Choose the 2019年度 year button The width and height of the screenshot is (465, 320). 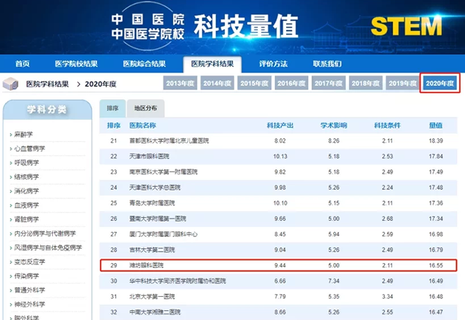tap(403, 84)
